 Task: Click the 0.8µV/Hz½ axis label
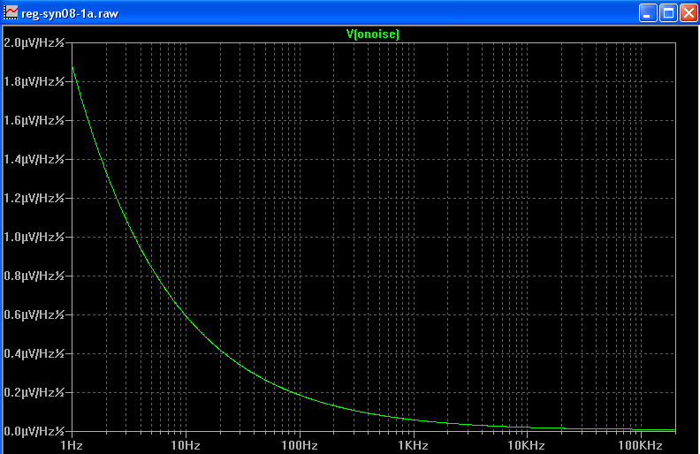tap(34, 276)
